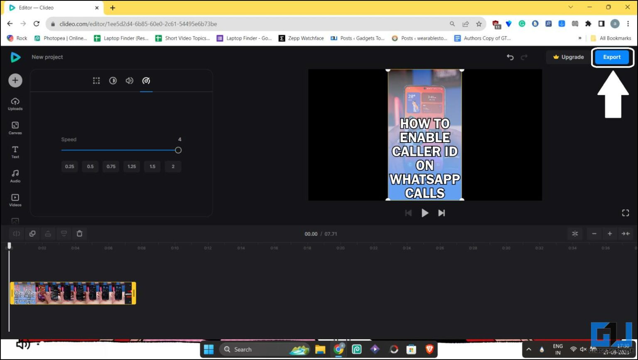Viewport: 638px width, 360px height.
Task: Duplicate the clip from timeline toolbar
Action: pyautogui.click(x=32, y=234)
